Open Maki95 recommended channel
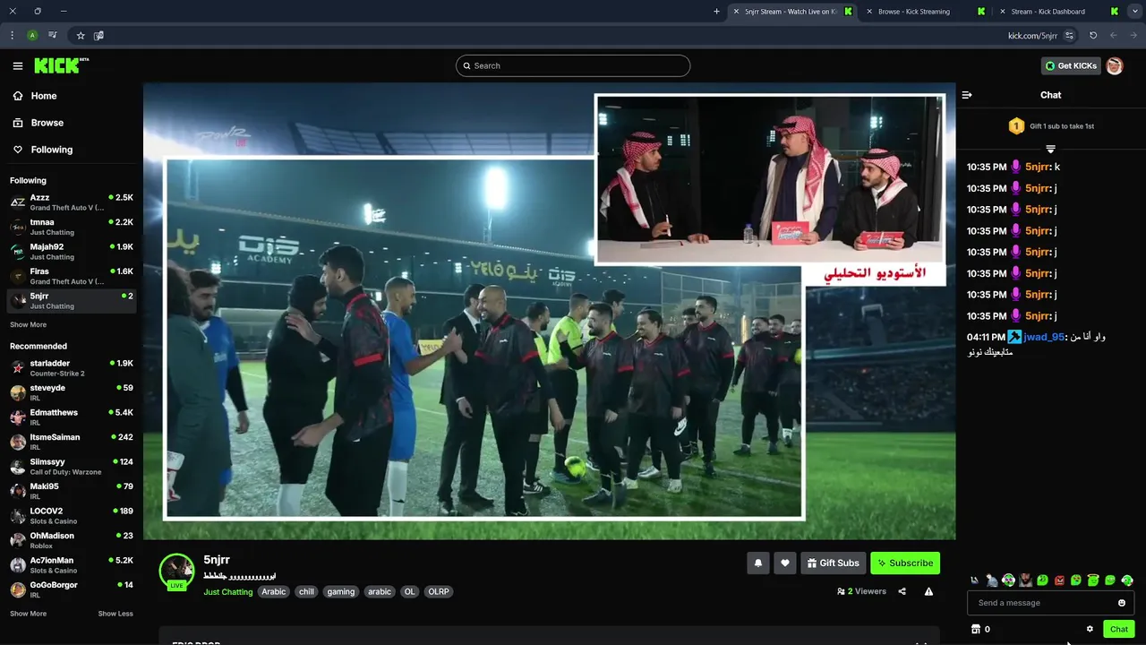 (x=72, y=491)
